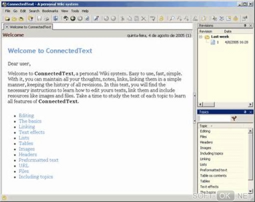Click the new-topic folder icon with pencil
The width and height of the screenshot is (255, 202).
click(x=30, y=18)
